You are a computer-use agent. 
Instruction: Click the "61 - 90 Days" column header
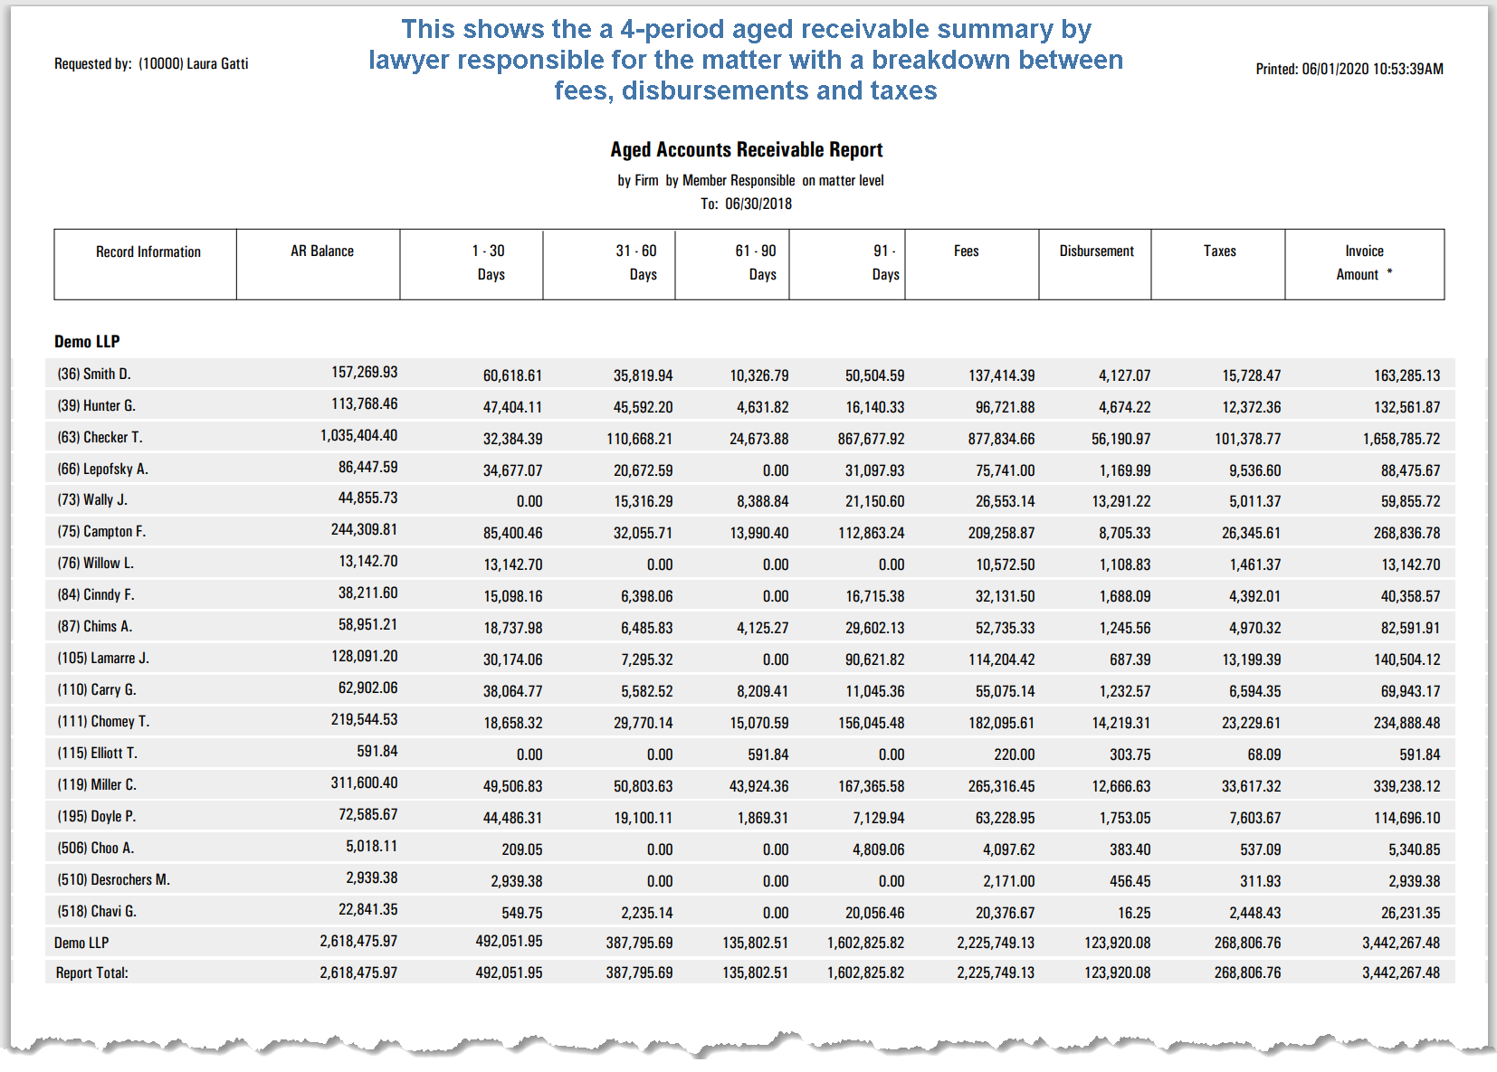point(757,262)
